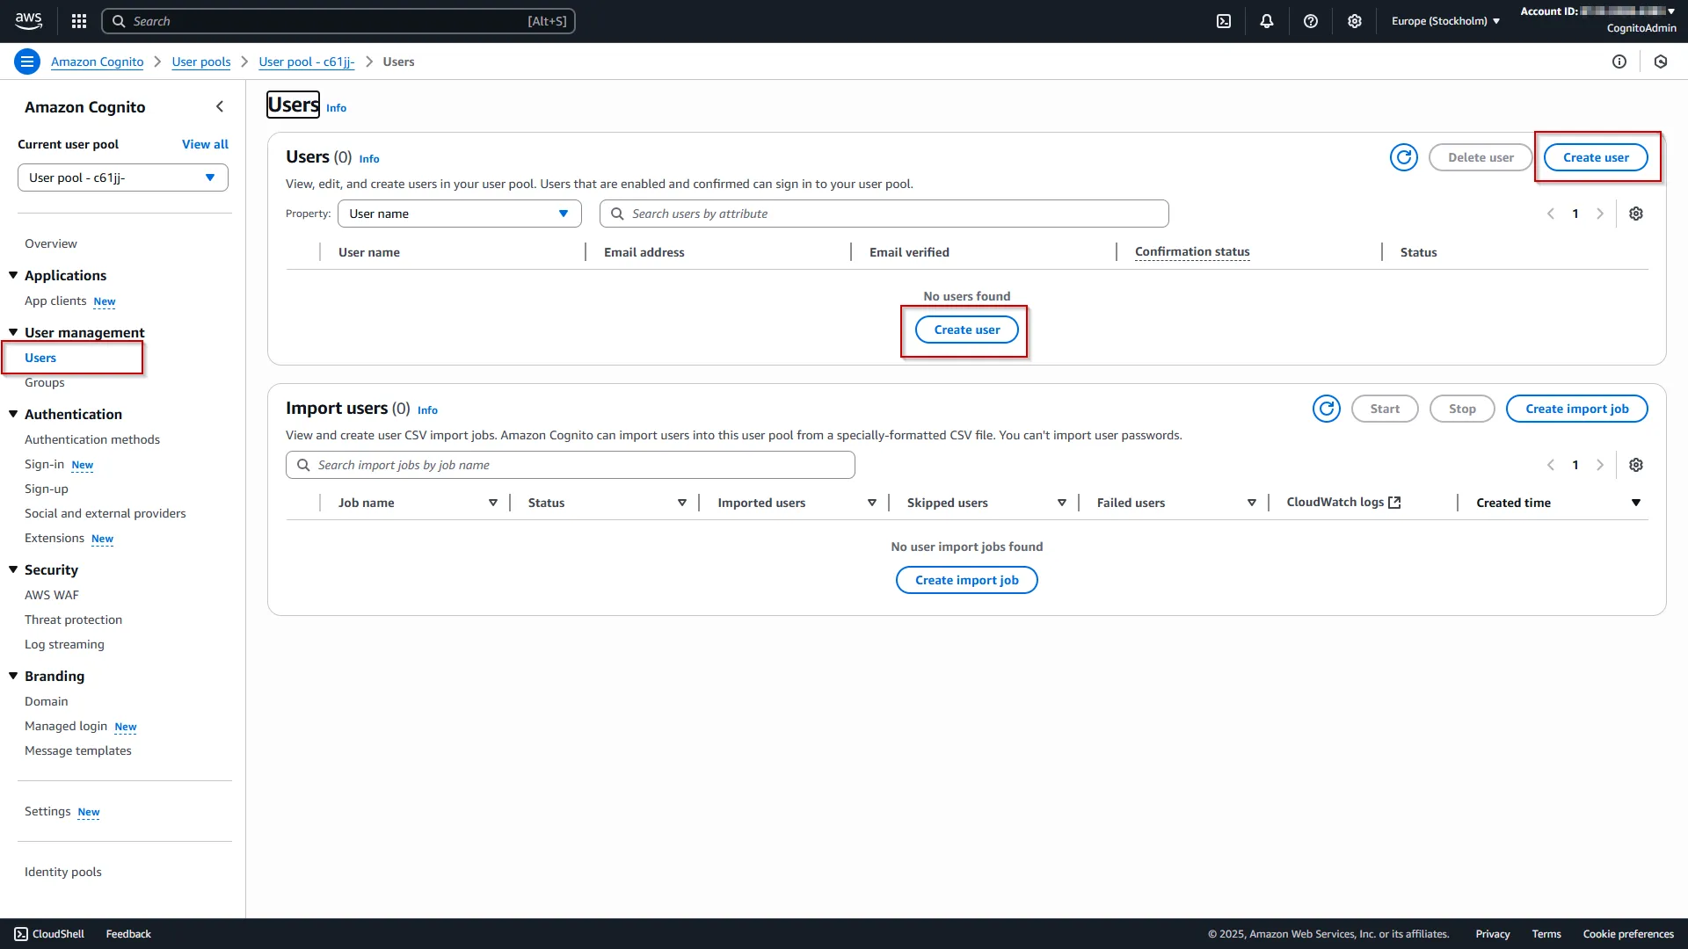The height and width of the screenshot is (949, 1688).
Task: Click Create import job under No jobs found
Action: tap(967, 580)
